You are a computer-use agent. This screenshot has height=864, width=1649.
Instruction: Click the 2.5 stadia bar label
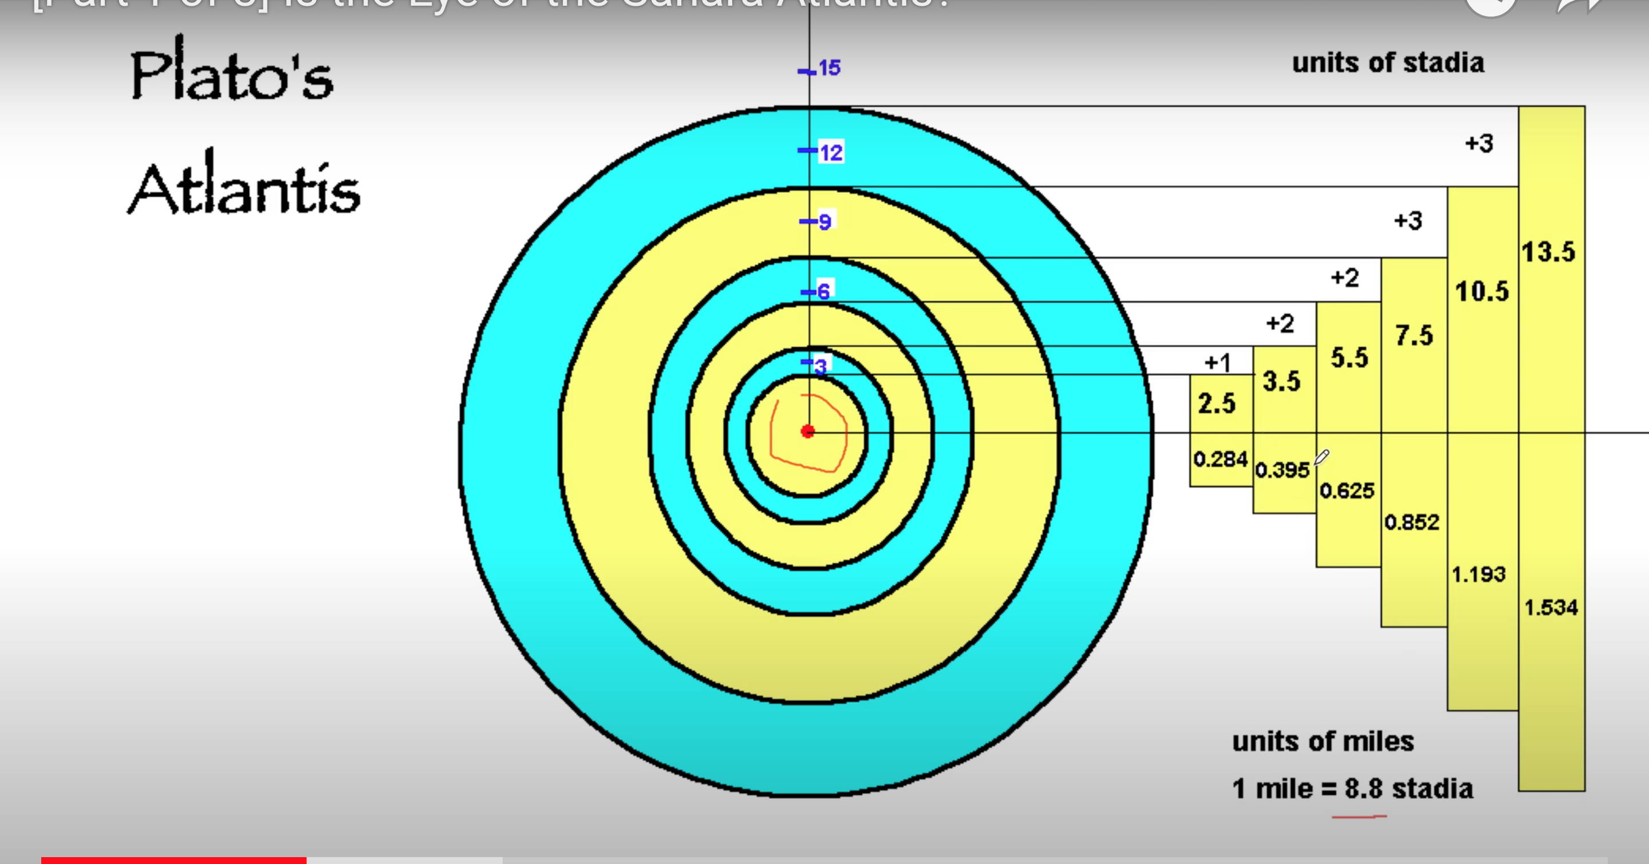click(x=1216, y=403)
